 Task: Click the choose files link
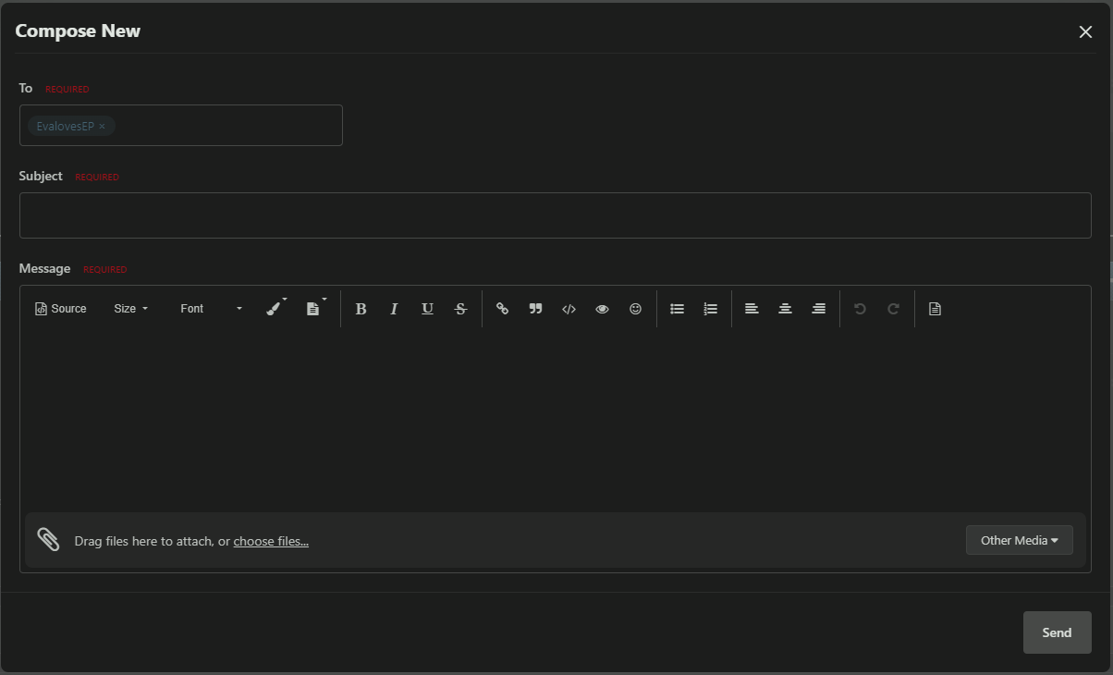point(271,541)
